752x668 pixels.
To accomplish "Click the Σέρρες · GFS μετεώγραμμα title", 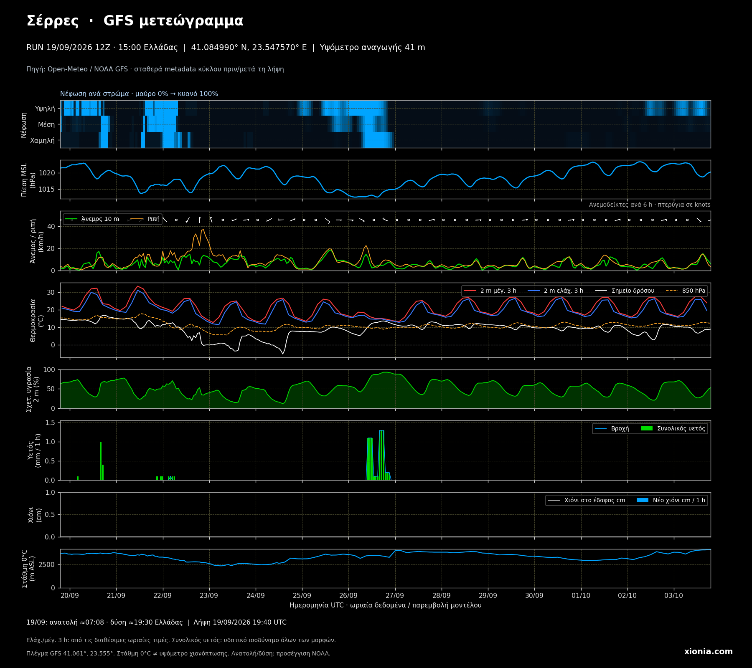I will click(x=135, y=21).
